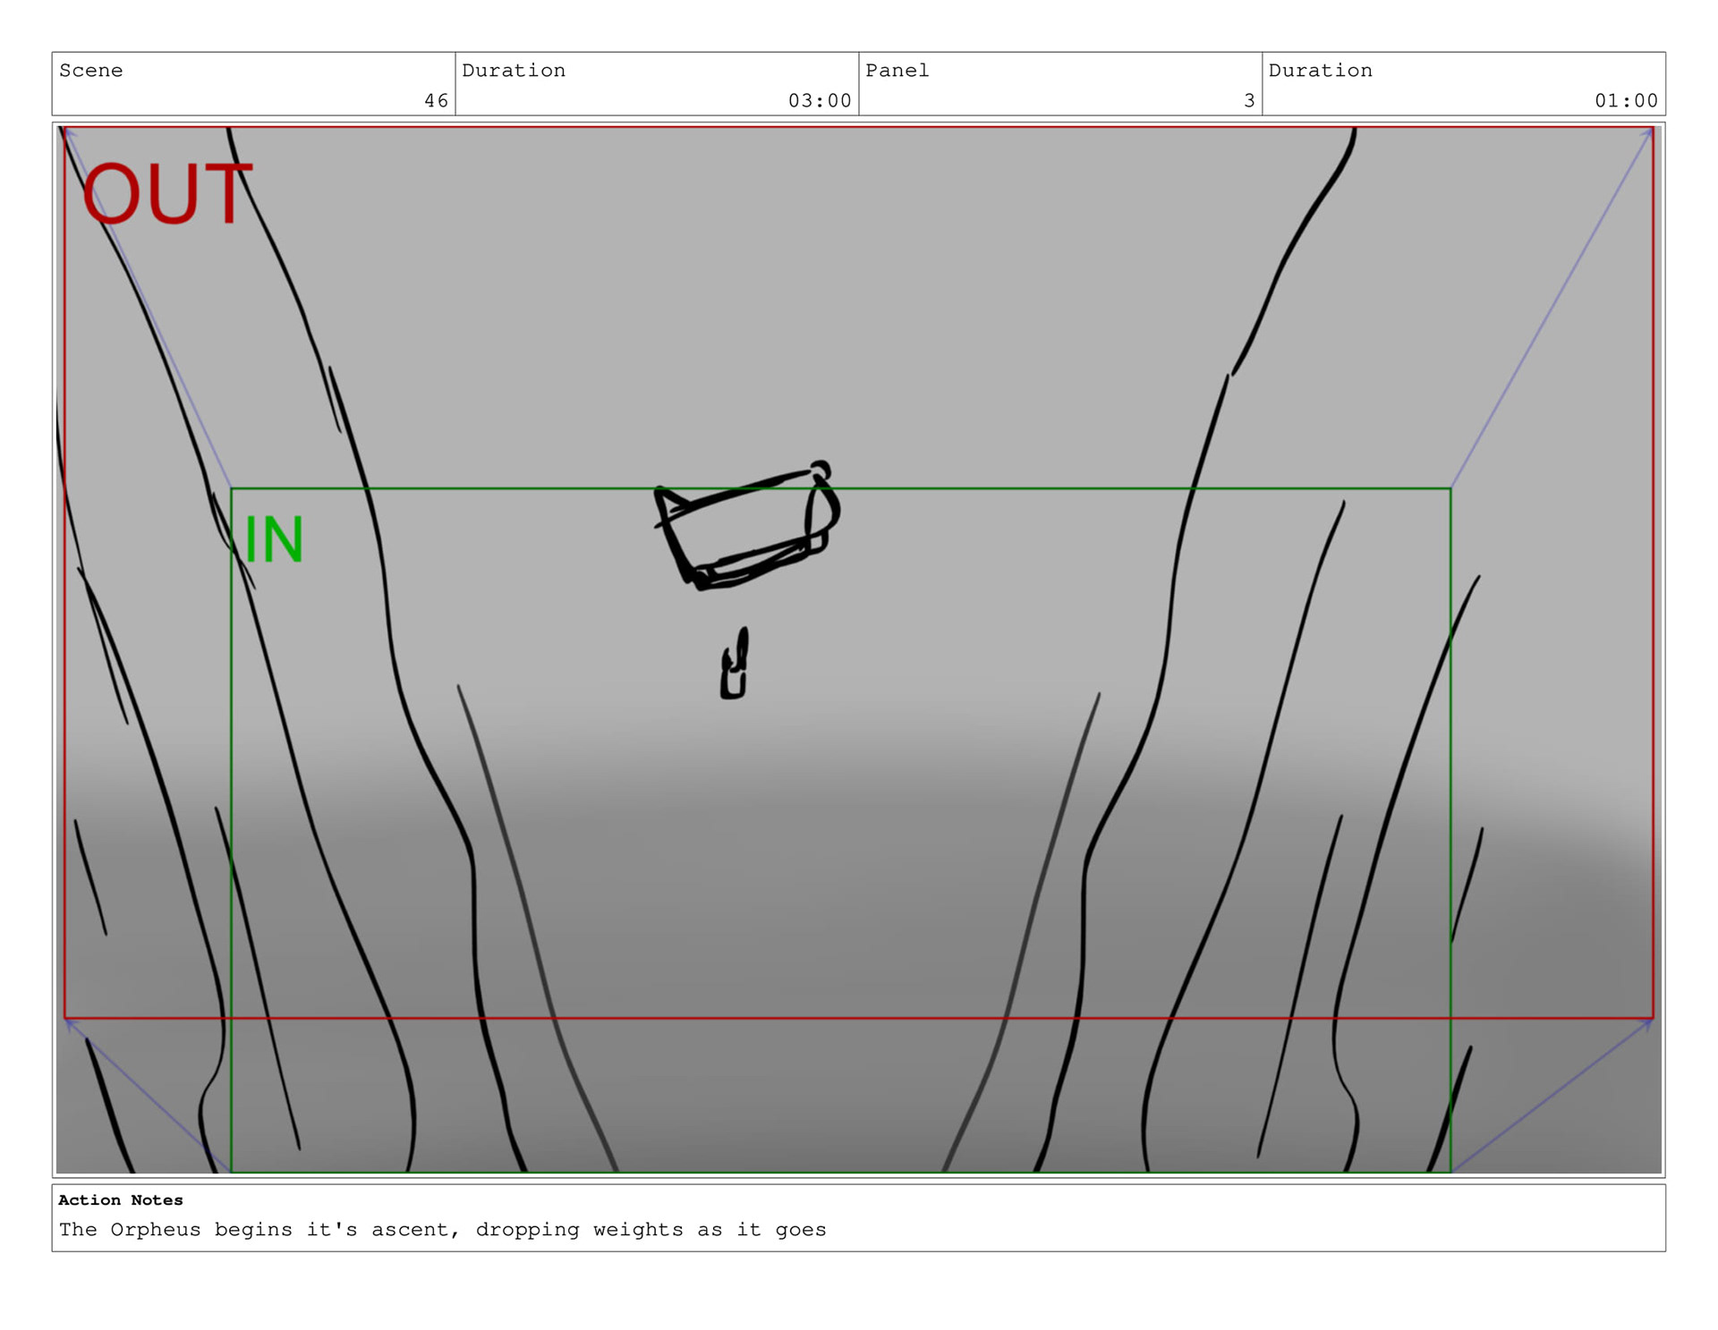Click the Panel number 3 field

pos(1248,100)
